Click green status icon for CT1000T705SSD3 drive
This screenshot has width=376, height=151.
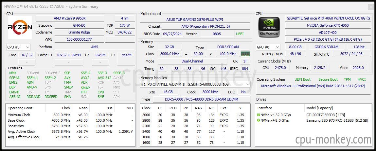[x=258, y=115]
